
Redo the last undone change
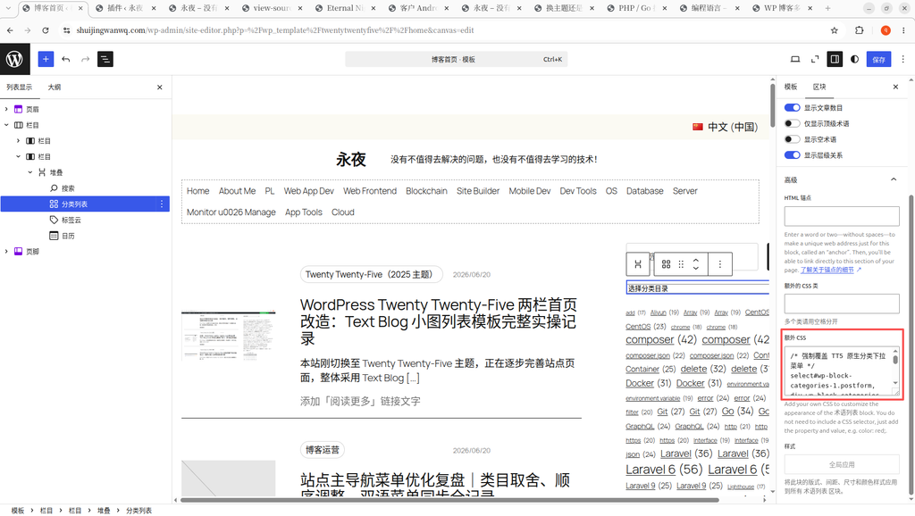coord(85,59)
